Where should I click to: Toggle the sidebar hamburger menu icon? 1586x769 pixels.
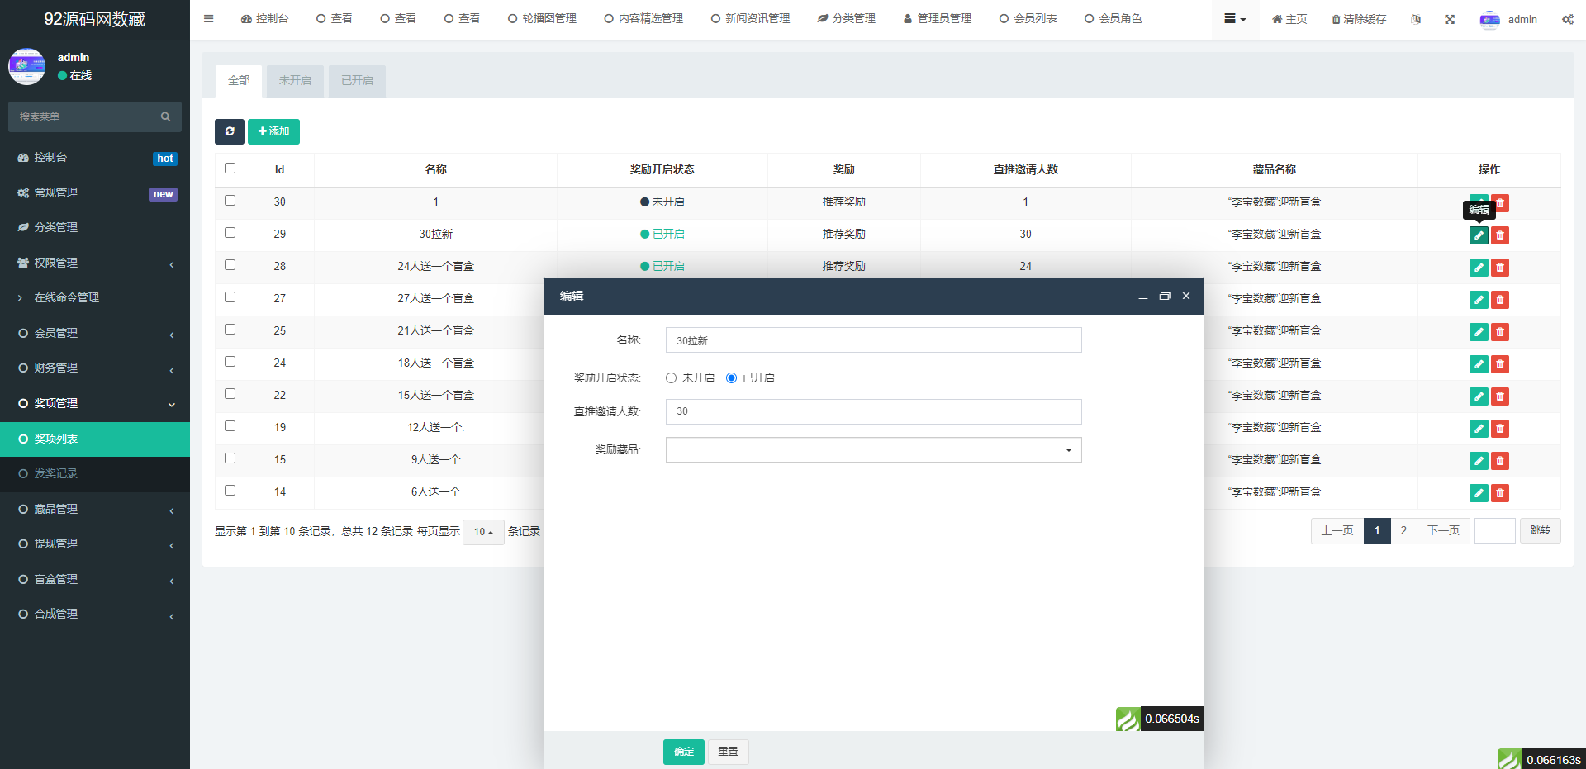click(209, 18)
